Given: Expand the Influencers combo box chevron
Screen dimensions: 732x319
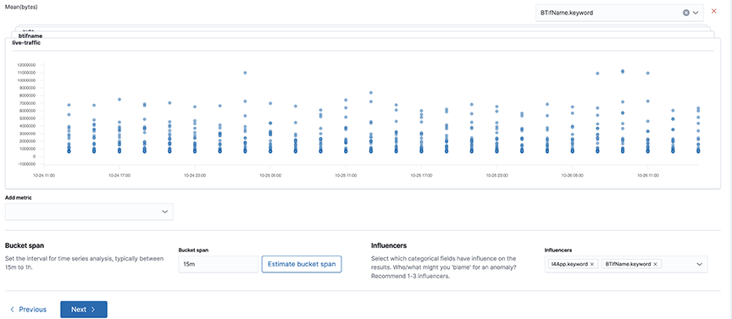Looking at the screenshot, I should click(x=699, y=264).
